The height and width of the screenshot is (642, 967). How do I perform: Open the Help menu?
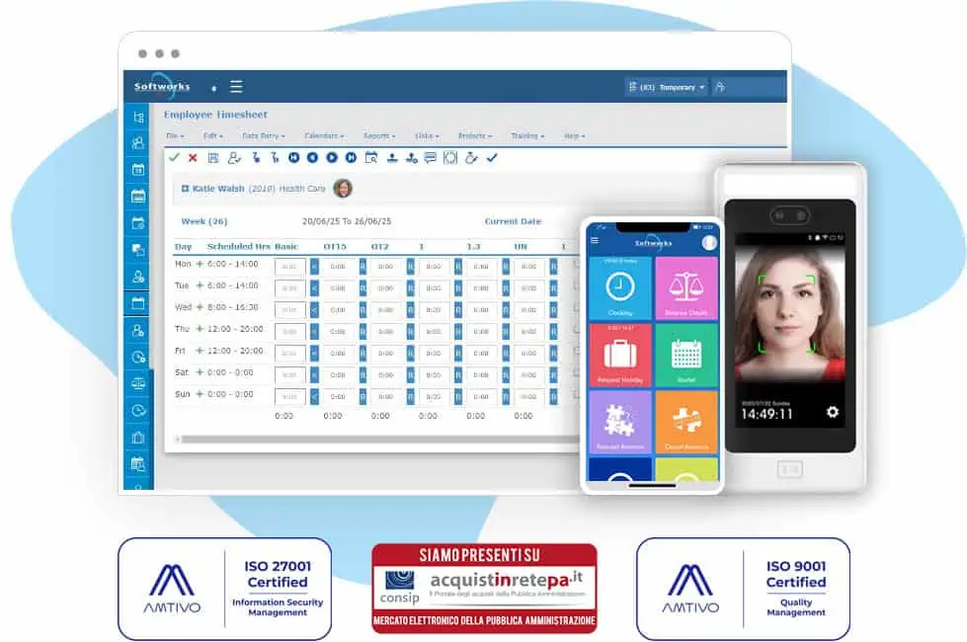point(574,135)
